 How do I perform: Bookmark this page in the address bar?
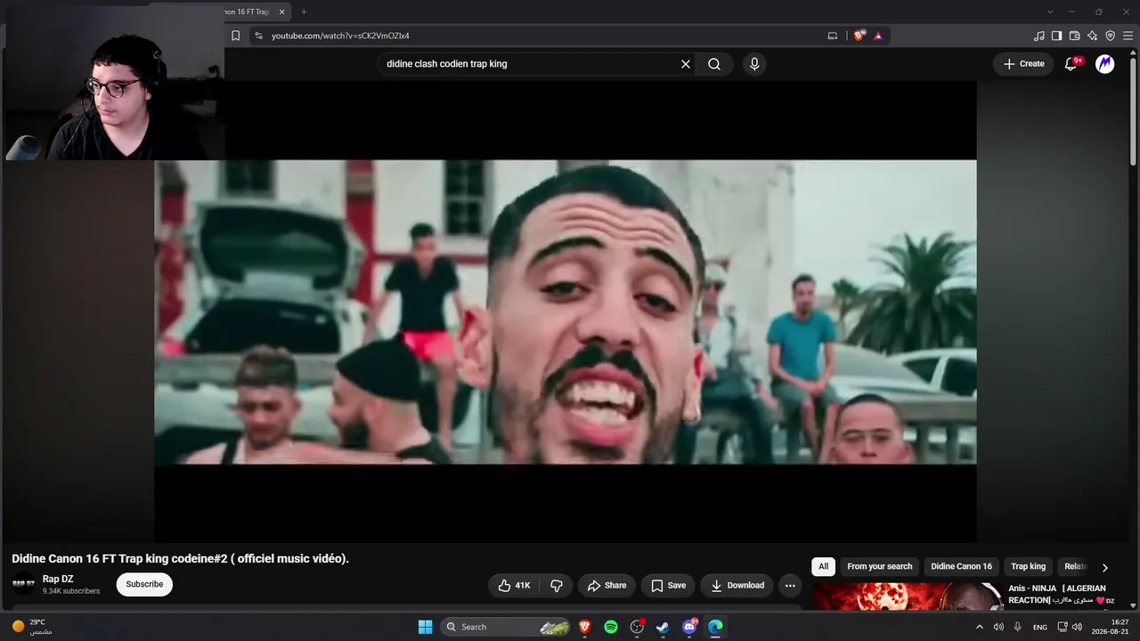pyautogui.click(x=235, y=36)
